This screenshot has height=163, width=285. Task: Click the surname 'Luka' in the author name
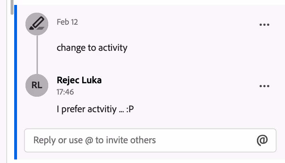[x=92, y=80]
